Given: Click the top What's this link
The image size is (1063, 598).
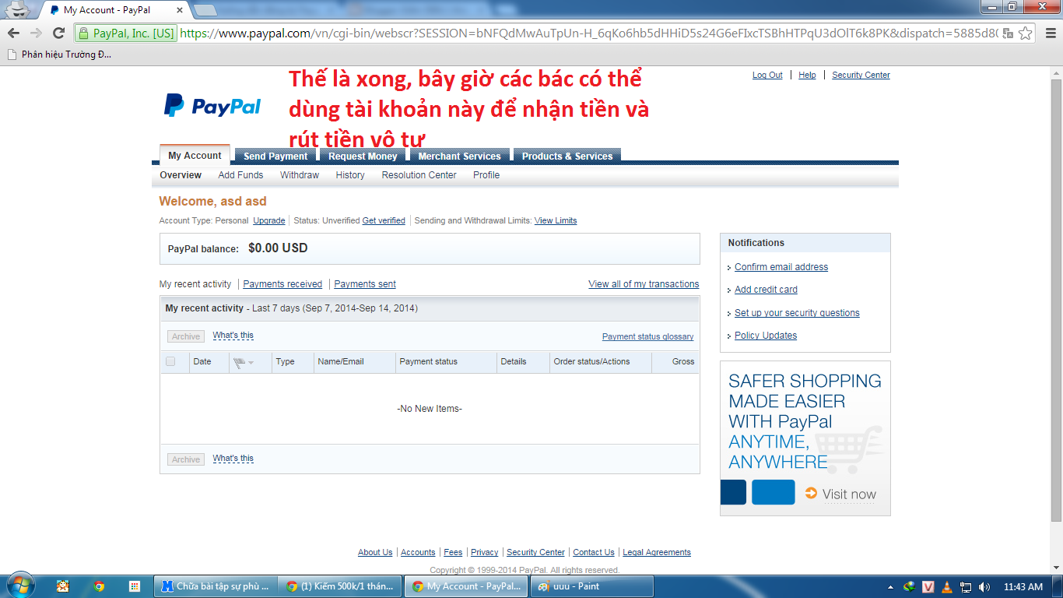Looking at the screenshot, I should (233, 336).
